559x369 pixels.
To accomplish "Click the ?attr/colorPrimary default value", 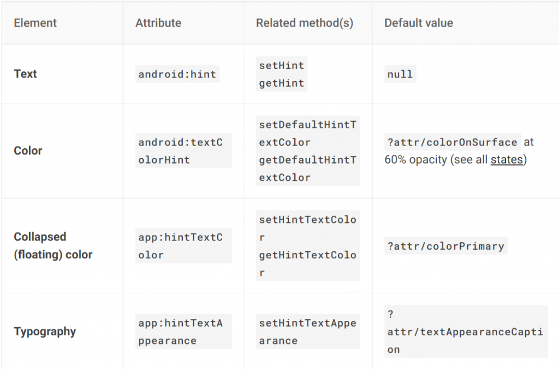I will pyautogui.click(x=445, y=246).
